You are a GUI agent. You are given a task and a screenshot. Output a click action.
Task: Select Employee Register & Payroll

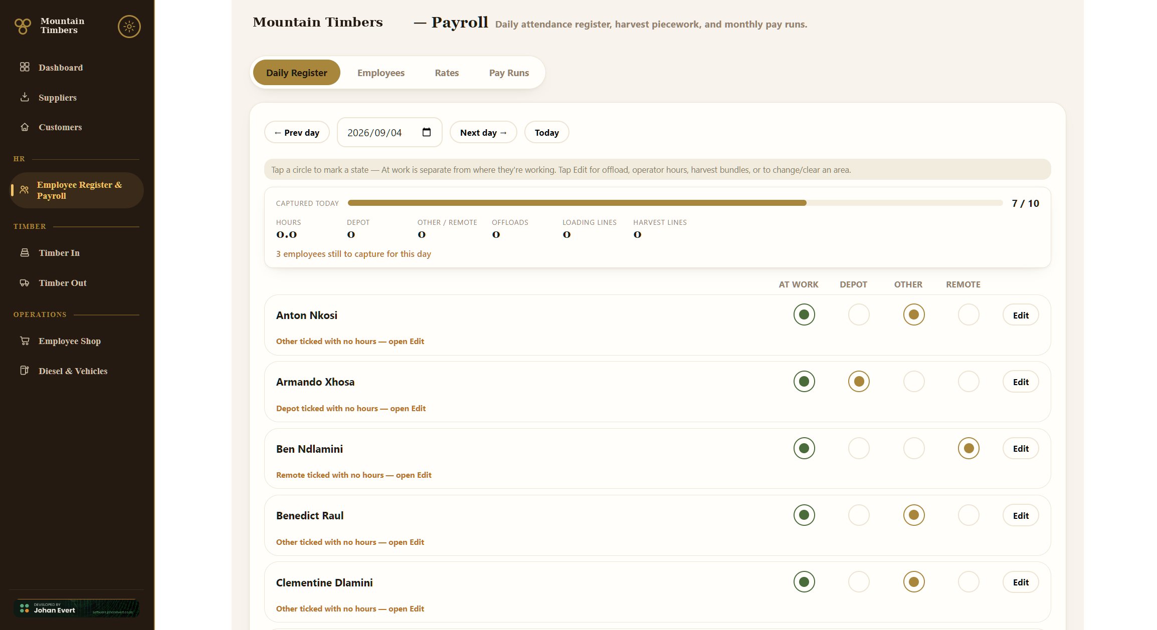(x=76, y=190)
